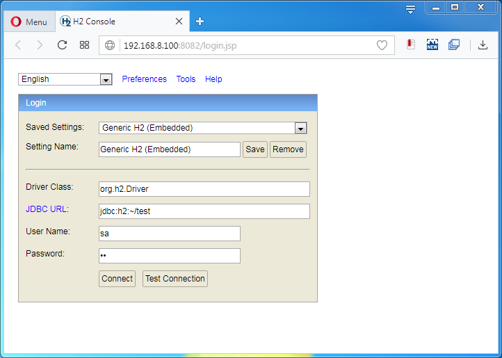502x358 pixels.
Task: Click the NEW news extension icon
Action: (x=432, y=44)
